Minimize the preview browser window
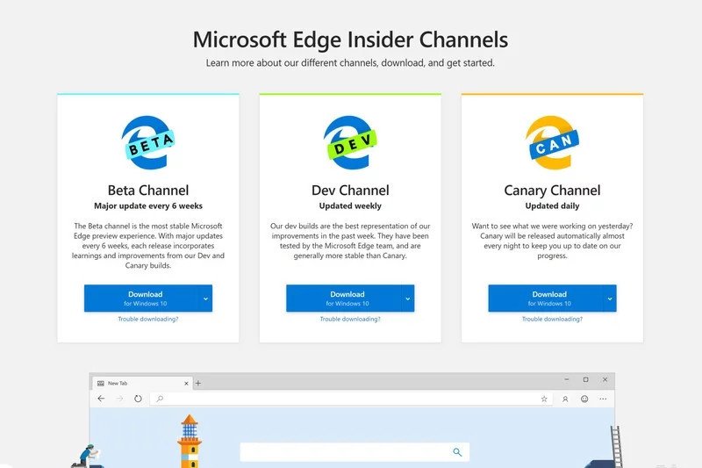 [x=566, y=379]
